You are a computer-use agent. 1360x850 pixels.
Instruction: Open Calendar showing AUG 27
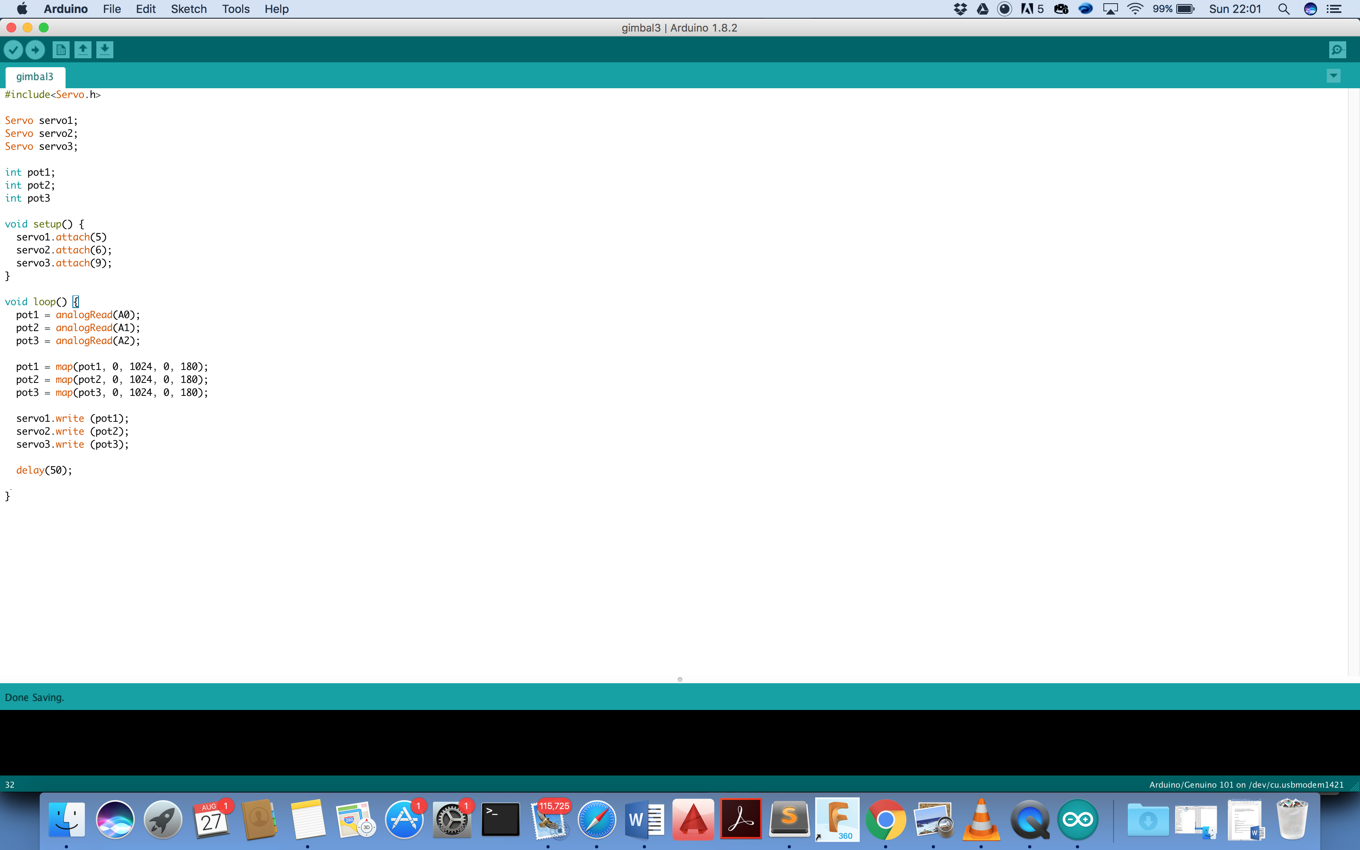click(211, 819)
